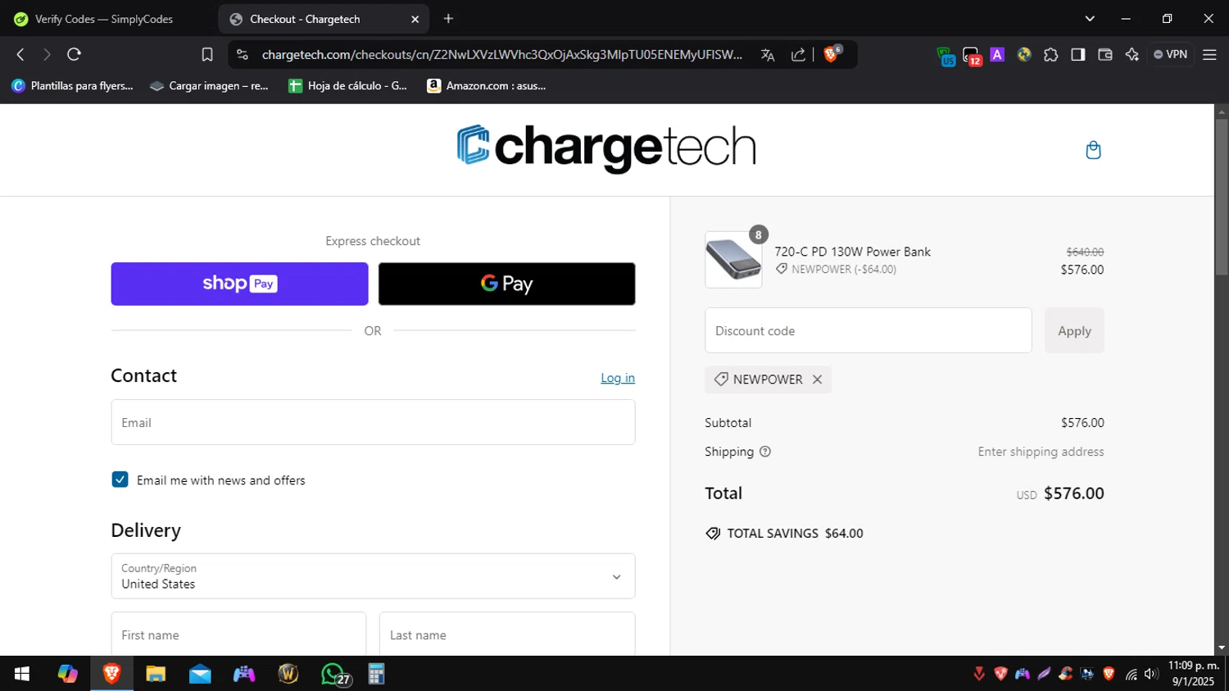Viewport: 1229px width, 691px height.
Task: Open the shopping bag cart icon
Action: tap(1093, 150)
